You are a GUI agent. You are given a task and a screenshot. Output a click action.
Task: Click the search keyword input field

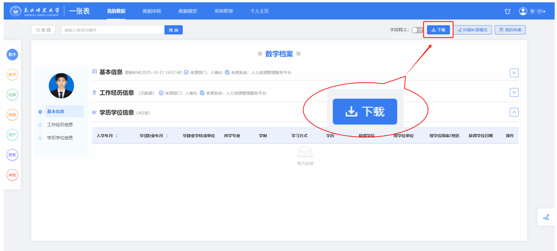[x=113, y=30]
